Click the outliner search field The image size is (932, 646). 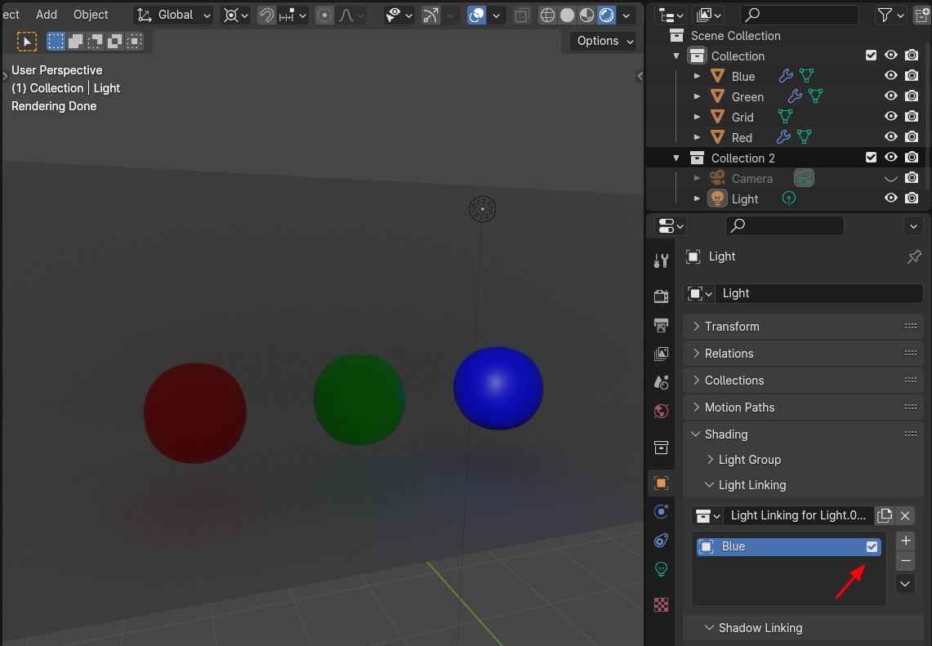[800, 15]
